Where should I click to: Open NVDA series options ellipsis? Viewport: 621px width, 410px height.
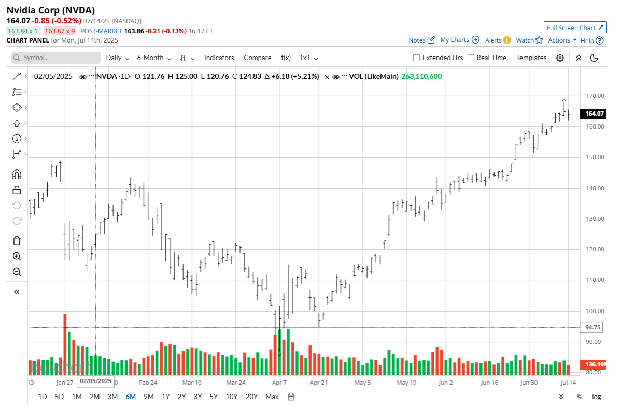(91, 76)
